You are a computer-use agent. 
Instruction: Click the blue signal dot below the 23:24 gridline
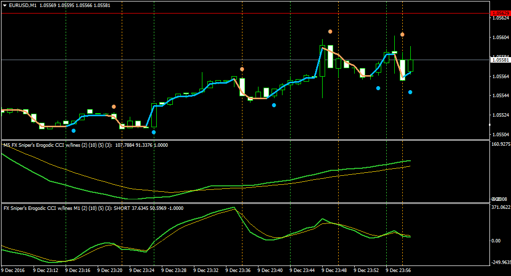(154, 132)
